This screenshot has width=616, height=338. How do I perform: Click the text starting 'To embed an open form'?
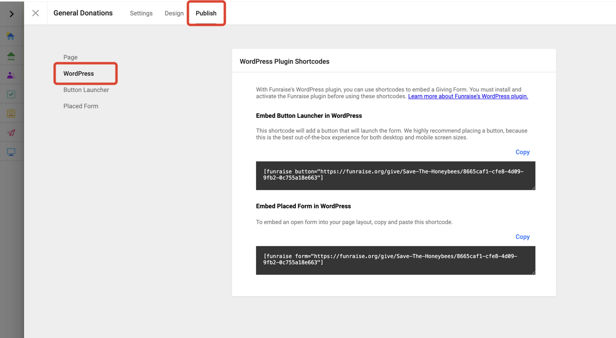(354, 222)
